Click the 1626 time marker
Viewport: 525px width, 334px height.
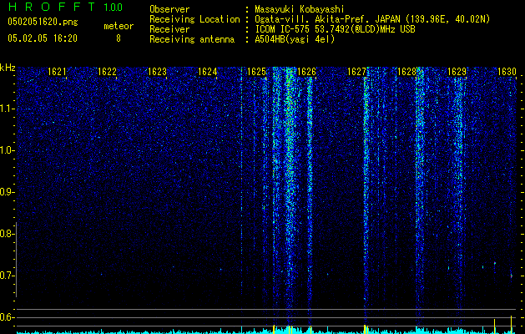(x=306, y=72)
